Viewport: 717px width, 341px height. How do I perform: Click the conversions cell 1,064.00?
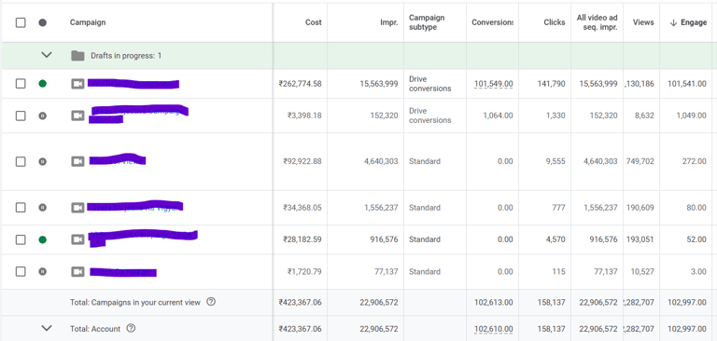[x=498, y=116]
